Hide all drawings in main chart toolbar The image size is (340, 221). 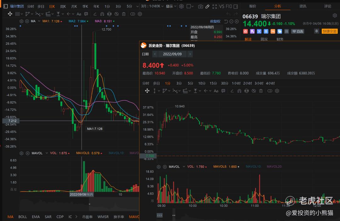(117, 14)
